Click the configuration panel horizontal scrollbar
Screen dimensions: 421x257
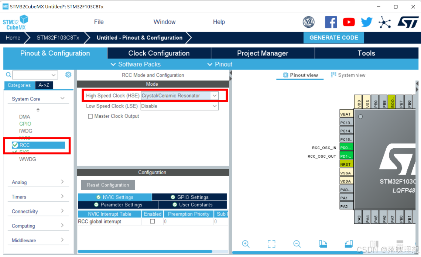pyautogui.click(x=145, y=251)
